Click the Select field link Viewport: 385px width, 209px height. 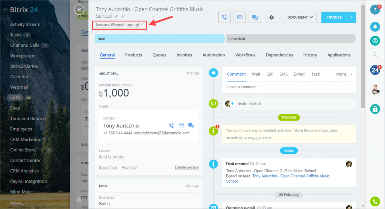(108, 168)
